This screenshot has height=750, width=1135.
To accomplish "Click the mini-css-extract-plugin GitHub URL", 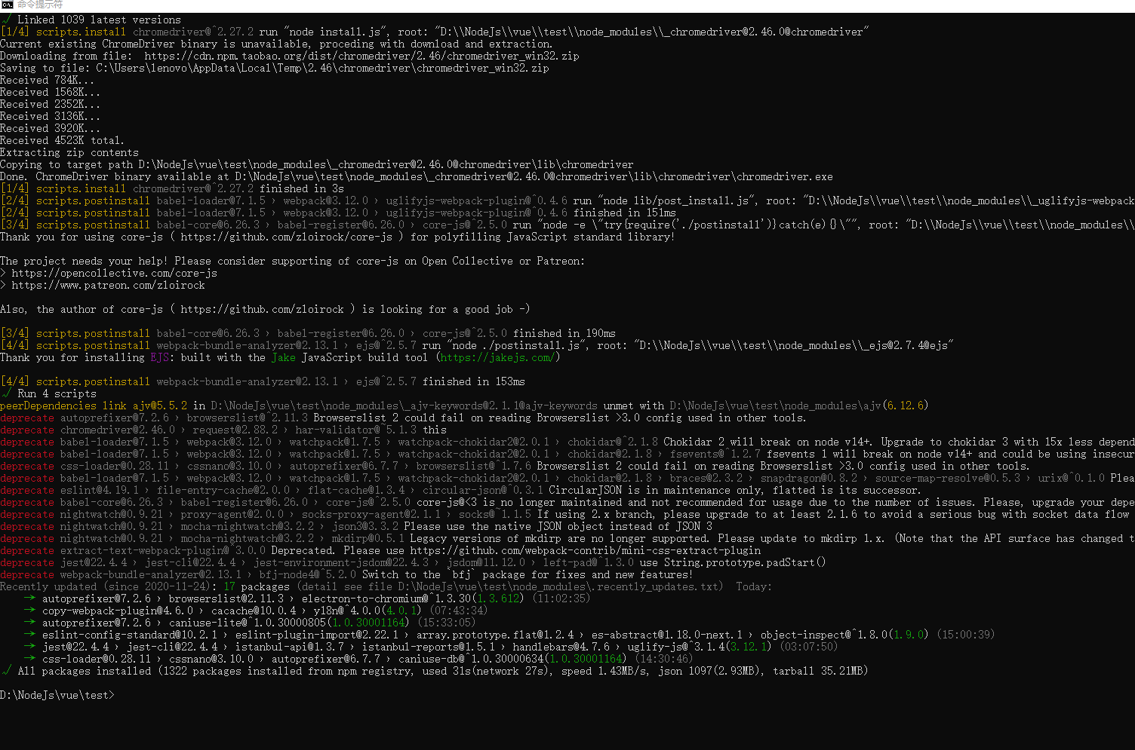I will click(585, 550).
